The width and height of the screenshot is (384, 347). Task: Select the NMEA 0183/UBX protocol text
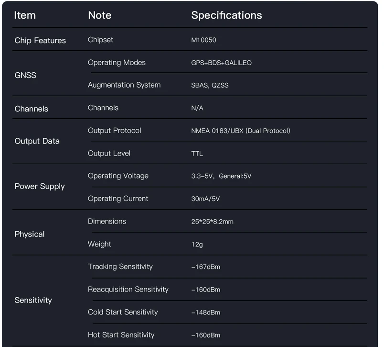241,131
